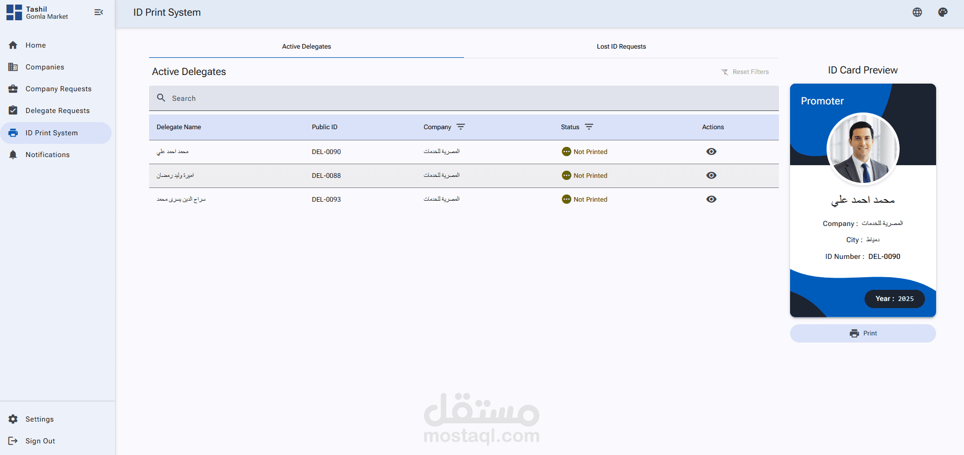The height and width of the screenshot is (455, 964).
Task: Sign Out of the application
Action: (56, 441)
